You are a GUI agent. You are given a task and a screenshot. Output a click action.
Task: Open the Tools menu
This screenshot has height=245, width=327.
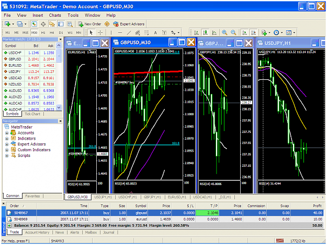[73, 15]
